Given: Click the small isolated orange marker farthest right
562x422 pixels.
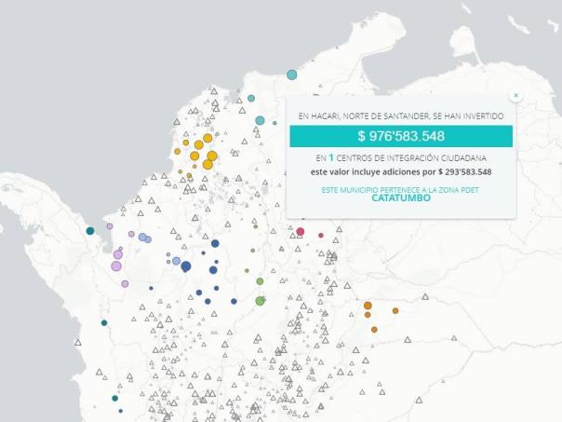Looking at the screenshot, I should click(x=395, y=310).
